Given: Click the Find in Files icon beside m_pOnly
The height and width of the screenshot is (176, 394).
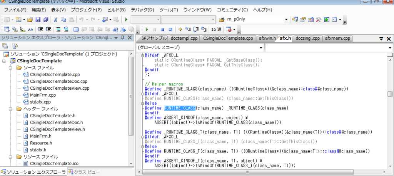Looking at the screenshot, I should pos(221,19).
